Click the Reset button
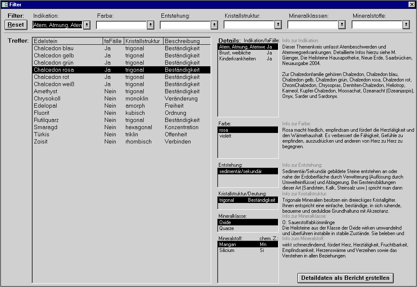417x287 pixels. coord(16,25)
